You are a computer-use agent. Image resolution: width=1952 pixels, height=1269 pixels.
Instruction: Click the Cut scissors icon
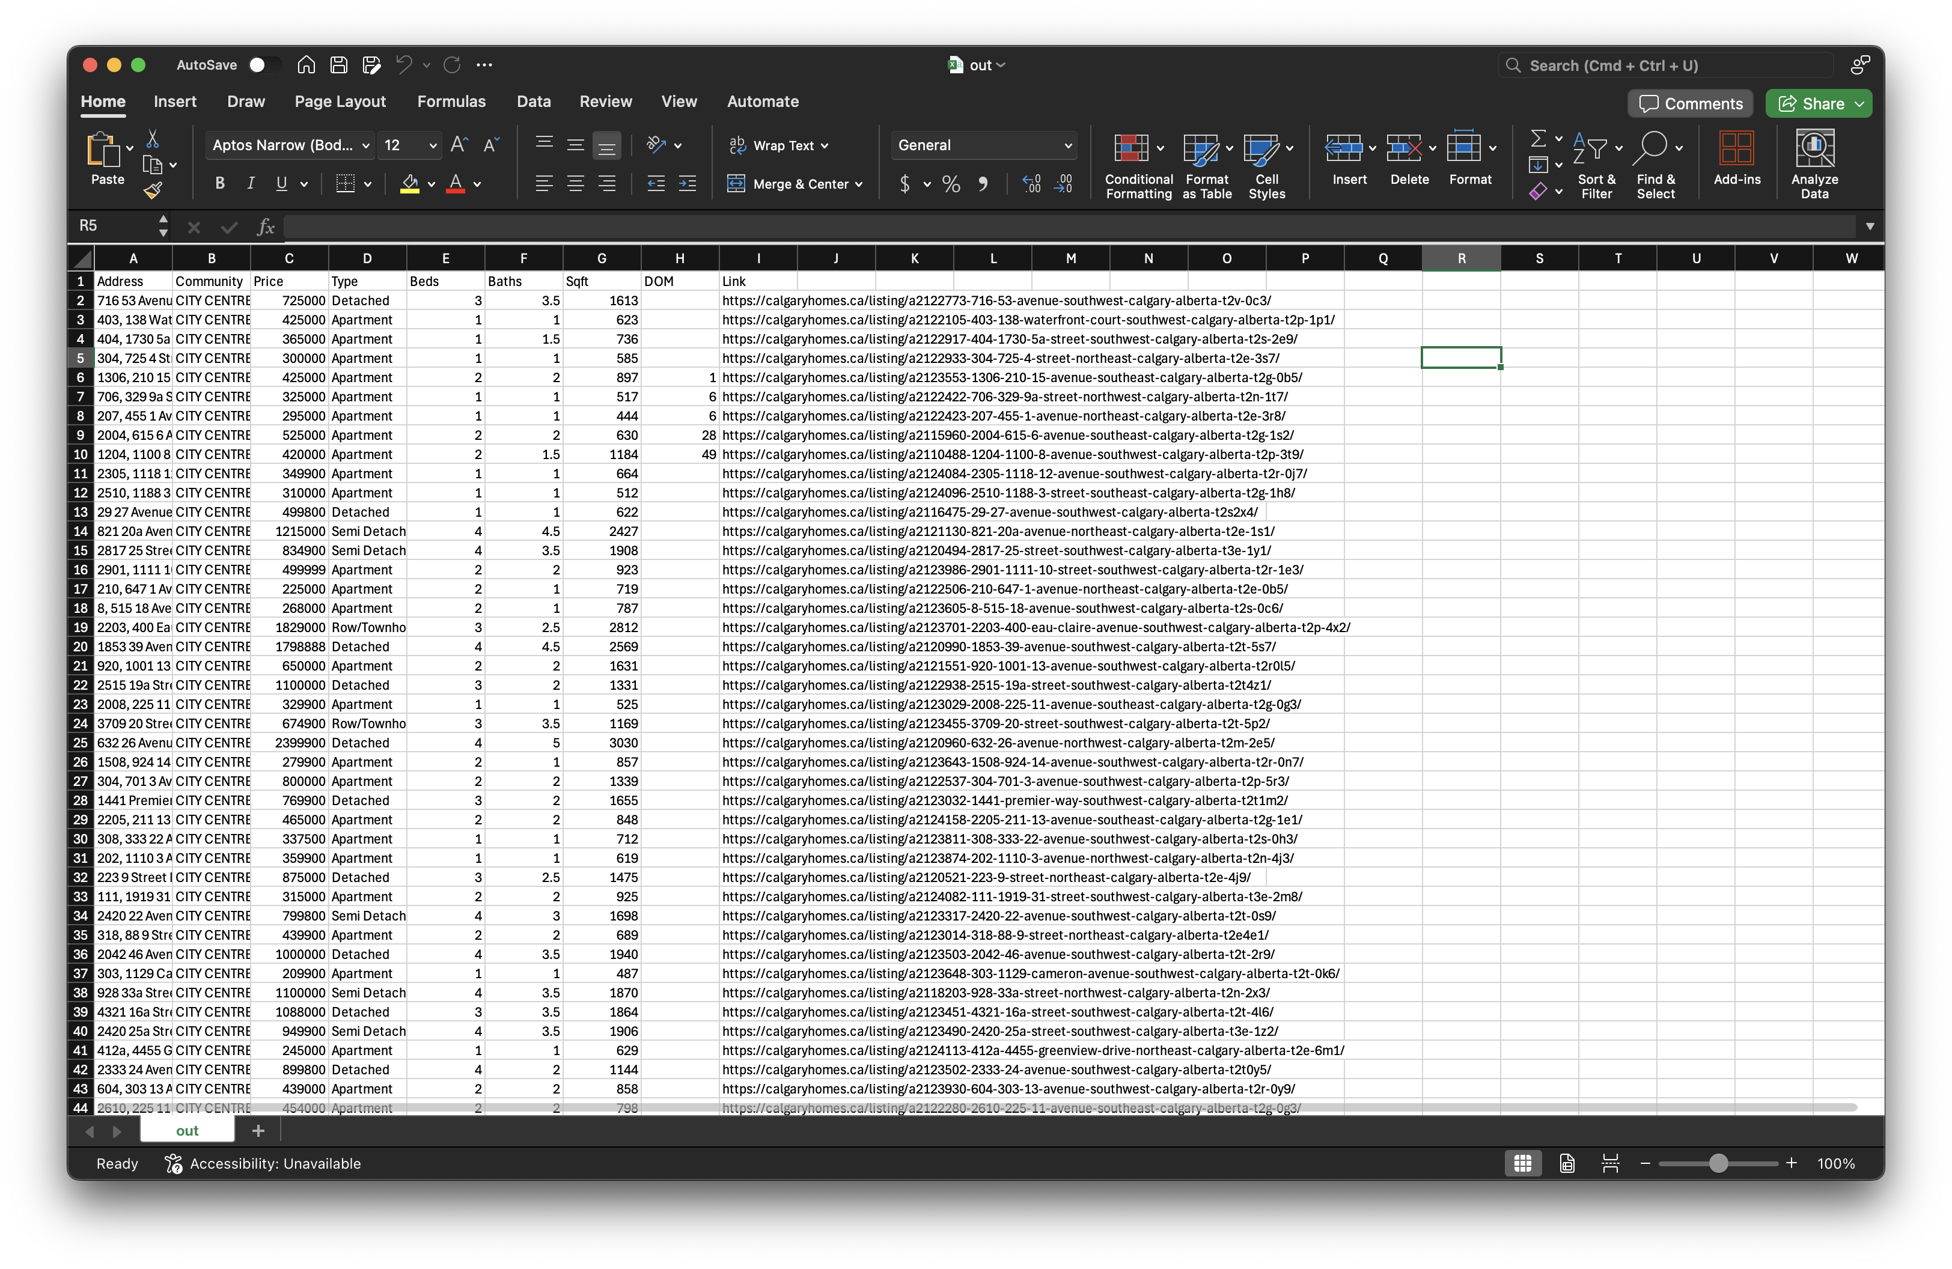153,139
